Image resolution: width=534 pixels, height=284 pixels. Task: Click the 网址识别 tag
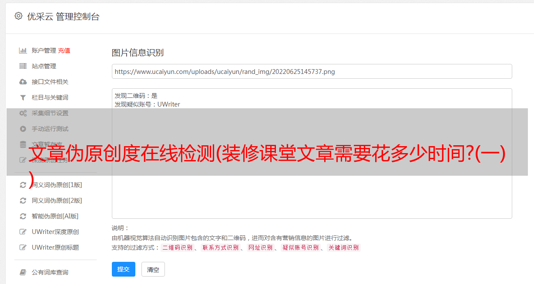[x=260, y=247]
